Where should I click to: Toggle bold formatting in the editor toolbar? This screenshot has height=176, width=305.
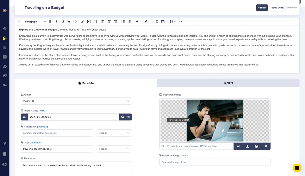coord(50,22)
